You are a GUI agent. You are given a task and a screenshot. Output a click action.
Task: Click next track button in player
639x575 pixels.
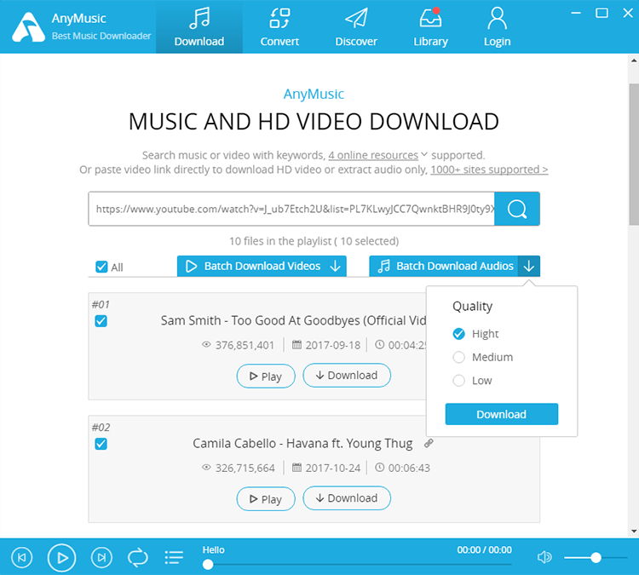click(x=101, y=557)
